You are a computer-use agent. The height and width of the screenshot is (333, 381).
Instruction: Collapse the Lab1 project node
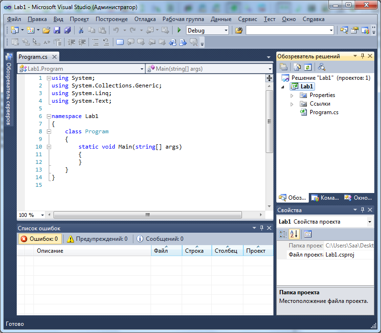tap(283, 87)
